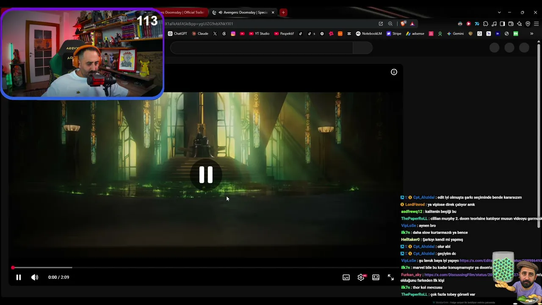The height and width of the screenshot is (305, 542).
Task: Pause the video from the control bar
Action: (x=19, y=277)
